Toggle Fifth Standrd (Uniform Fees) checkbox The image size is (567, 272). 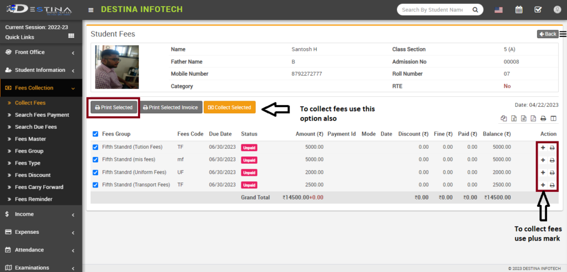click(95, 172)
